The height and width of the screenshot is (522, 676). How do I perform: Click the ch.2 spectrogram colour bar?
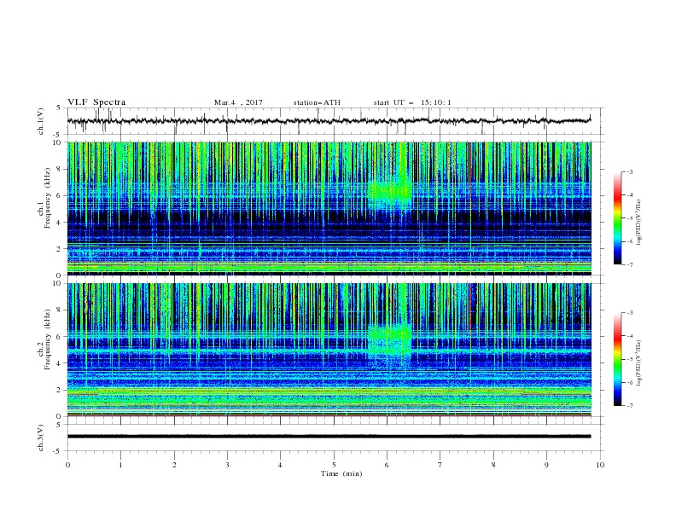pyautogui.click(x=618, y=359)
